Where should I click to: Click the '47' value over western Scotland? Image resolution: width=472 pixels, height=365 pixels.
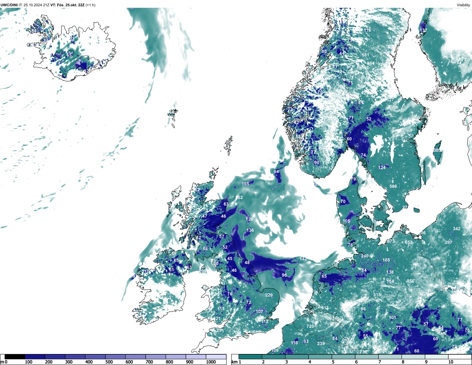point(204,216)
